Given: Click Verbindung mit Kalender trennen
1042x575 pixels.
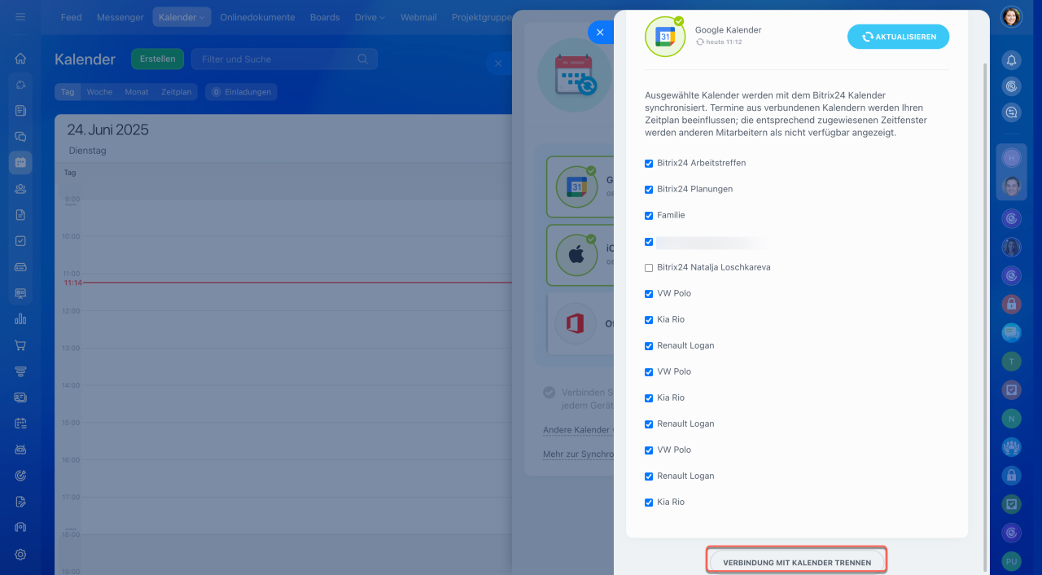Looking at the screenshot, I should pos(797,562).
